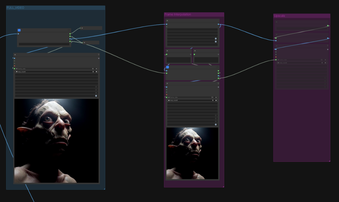This screenshot has width=339, height=202.
Task: Click the resize handle at FULL_VIDEO group corner
Action: click(104, 188)
